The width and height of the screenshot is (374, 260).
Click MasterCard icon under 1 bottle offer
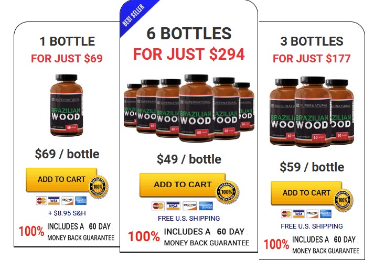(x=41, y=201)
